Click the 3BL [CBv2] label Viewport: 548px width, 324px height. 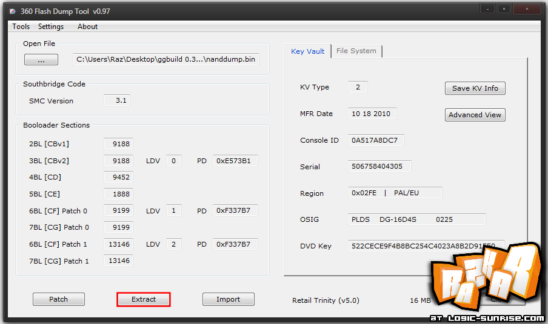(49, 161)
